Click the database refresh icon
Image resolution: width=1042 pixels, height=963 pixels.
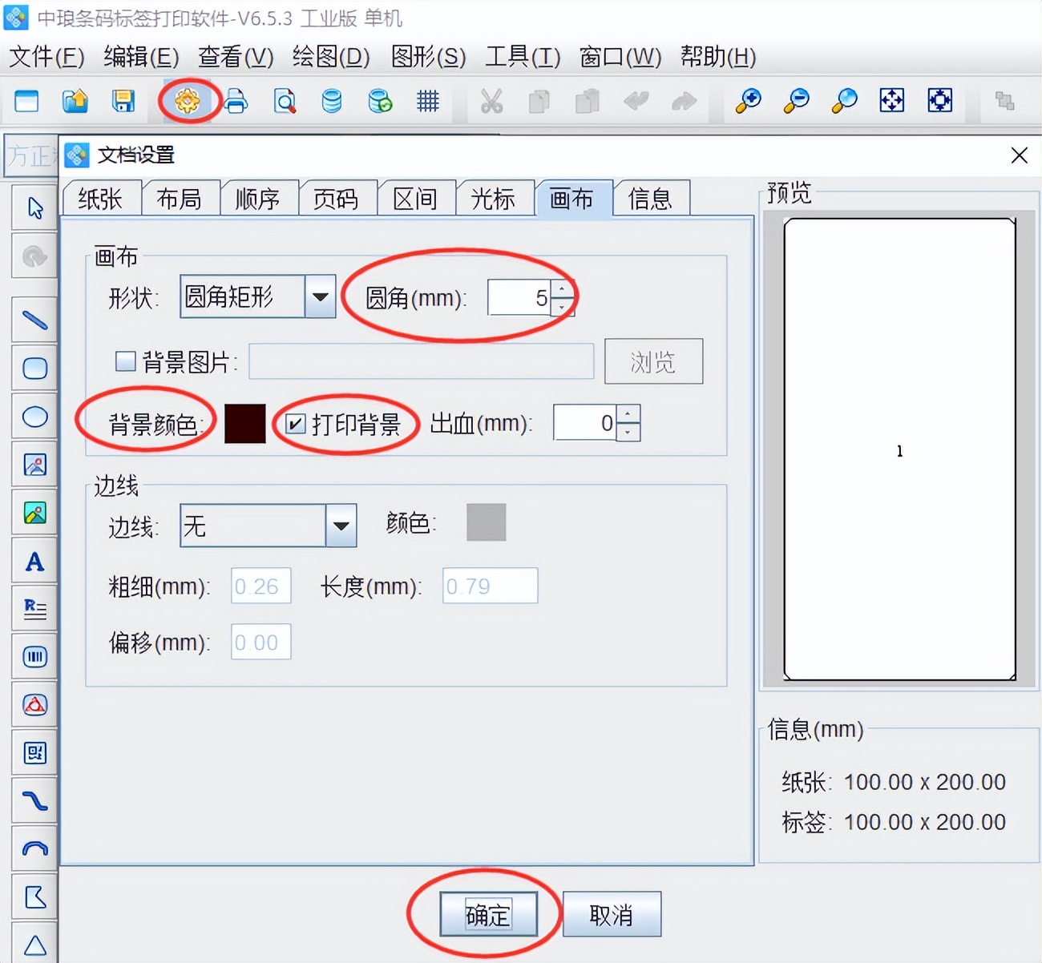point(380,101)
